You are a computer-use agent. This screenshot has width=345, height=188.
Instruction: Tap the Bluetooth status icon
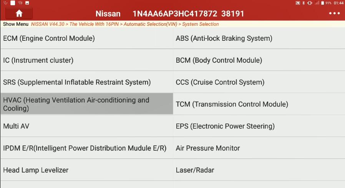[304, 3]
